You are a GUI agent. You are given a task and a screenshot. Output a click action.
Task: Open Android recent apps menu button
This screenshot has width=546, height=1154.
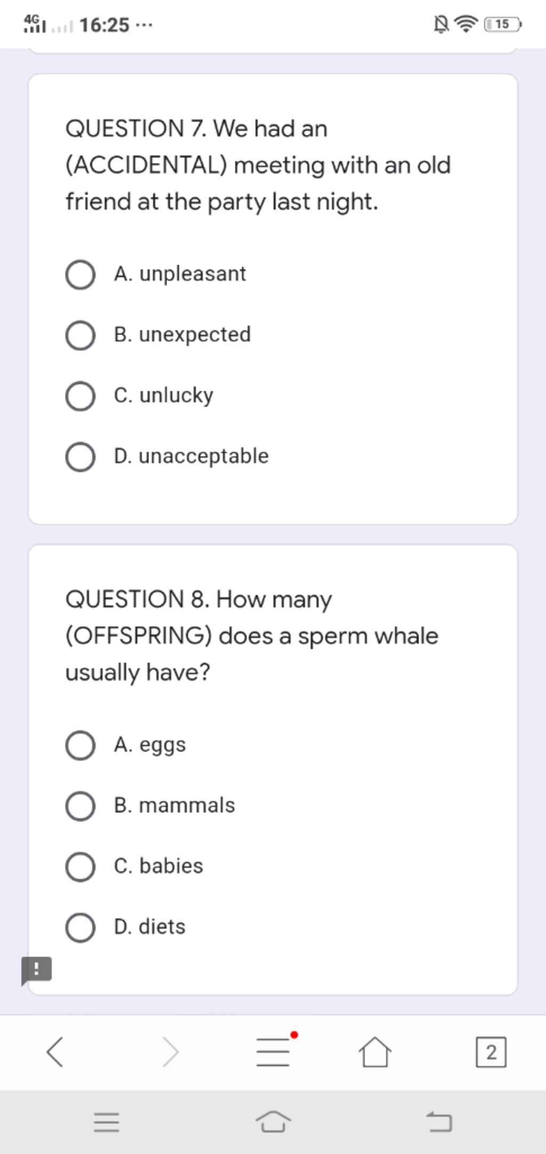[107, 1122]
